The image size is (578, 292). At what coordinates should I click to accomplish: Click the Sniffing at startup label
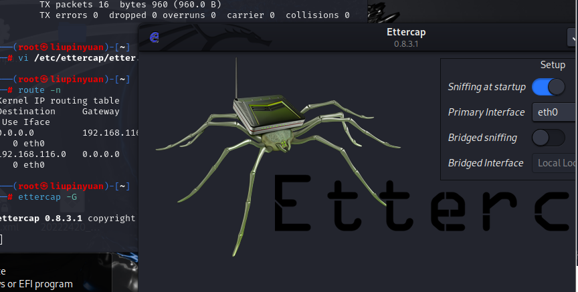point(486,87)
